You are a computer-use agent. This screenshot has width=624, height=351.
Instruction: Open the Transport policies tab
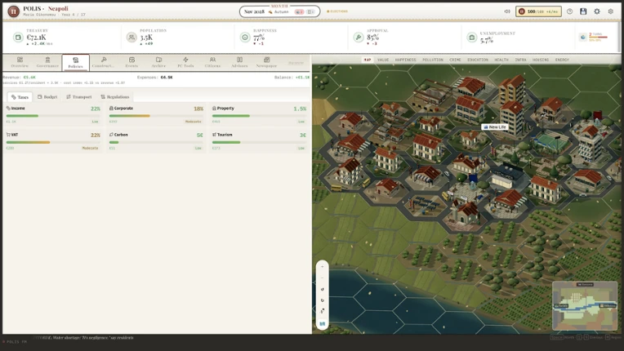click(78, 97)
